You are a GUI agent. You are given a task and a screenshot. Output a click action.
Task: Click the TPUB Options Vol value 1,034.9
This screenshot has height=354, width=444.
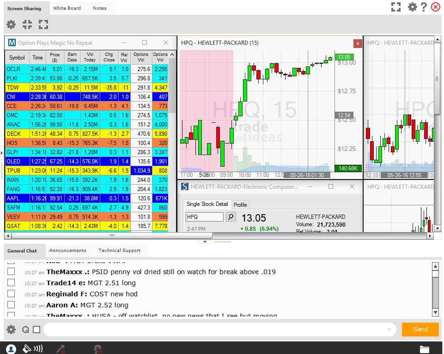tap(141, 170)
